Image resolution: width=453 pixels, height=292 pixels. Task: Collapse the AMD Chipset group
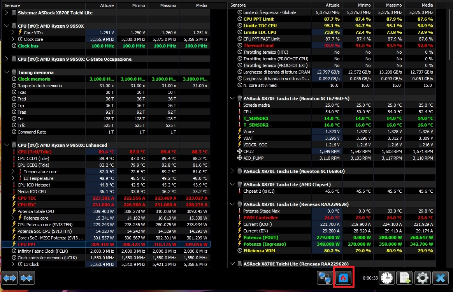232,184
